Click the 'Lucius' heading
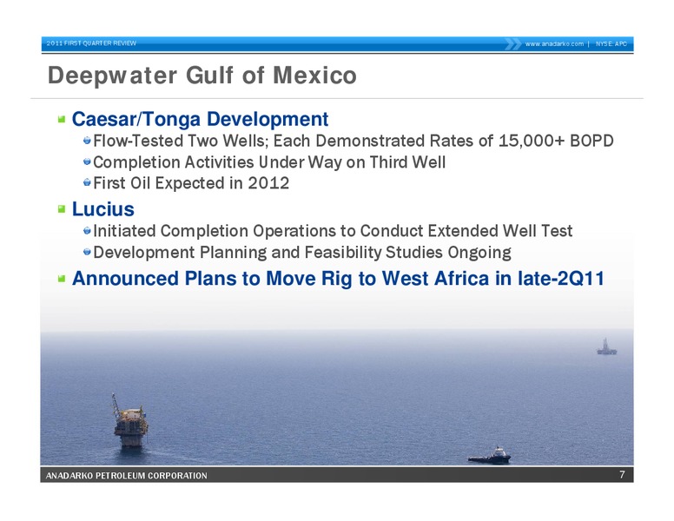Viewport: 674px width, 521px height. point(102,209)
